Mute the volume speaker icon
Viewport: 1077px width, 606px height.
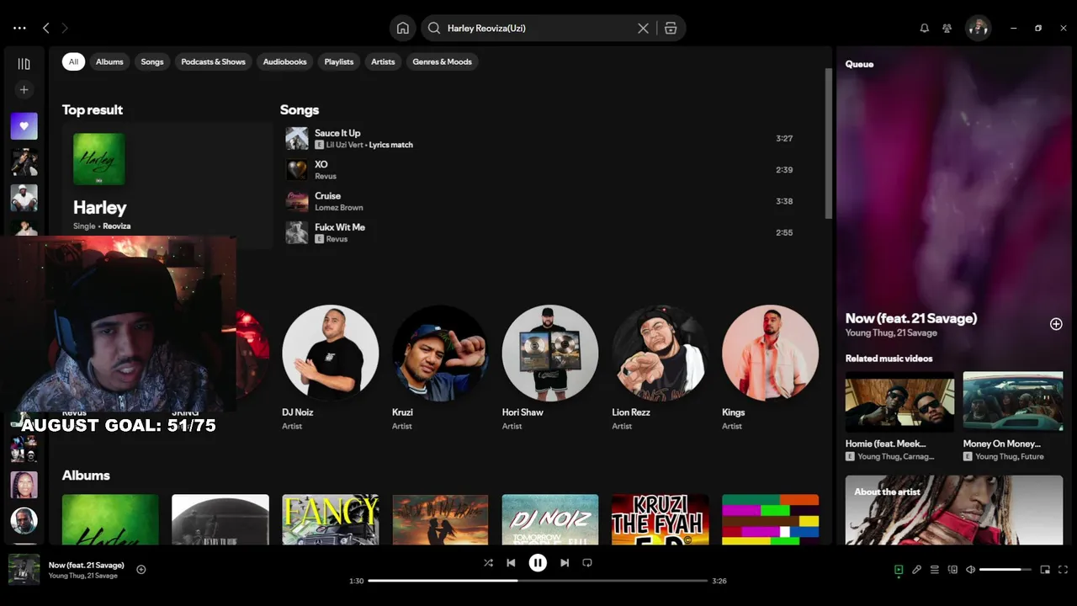coord(970,570)
